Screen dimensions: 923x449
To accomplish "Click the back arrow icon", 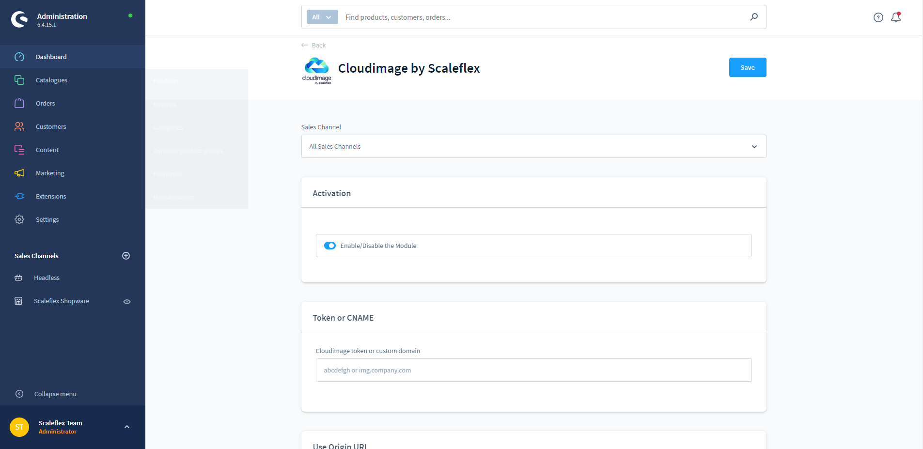I will coord(305,45).
